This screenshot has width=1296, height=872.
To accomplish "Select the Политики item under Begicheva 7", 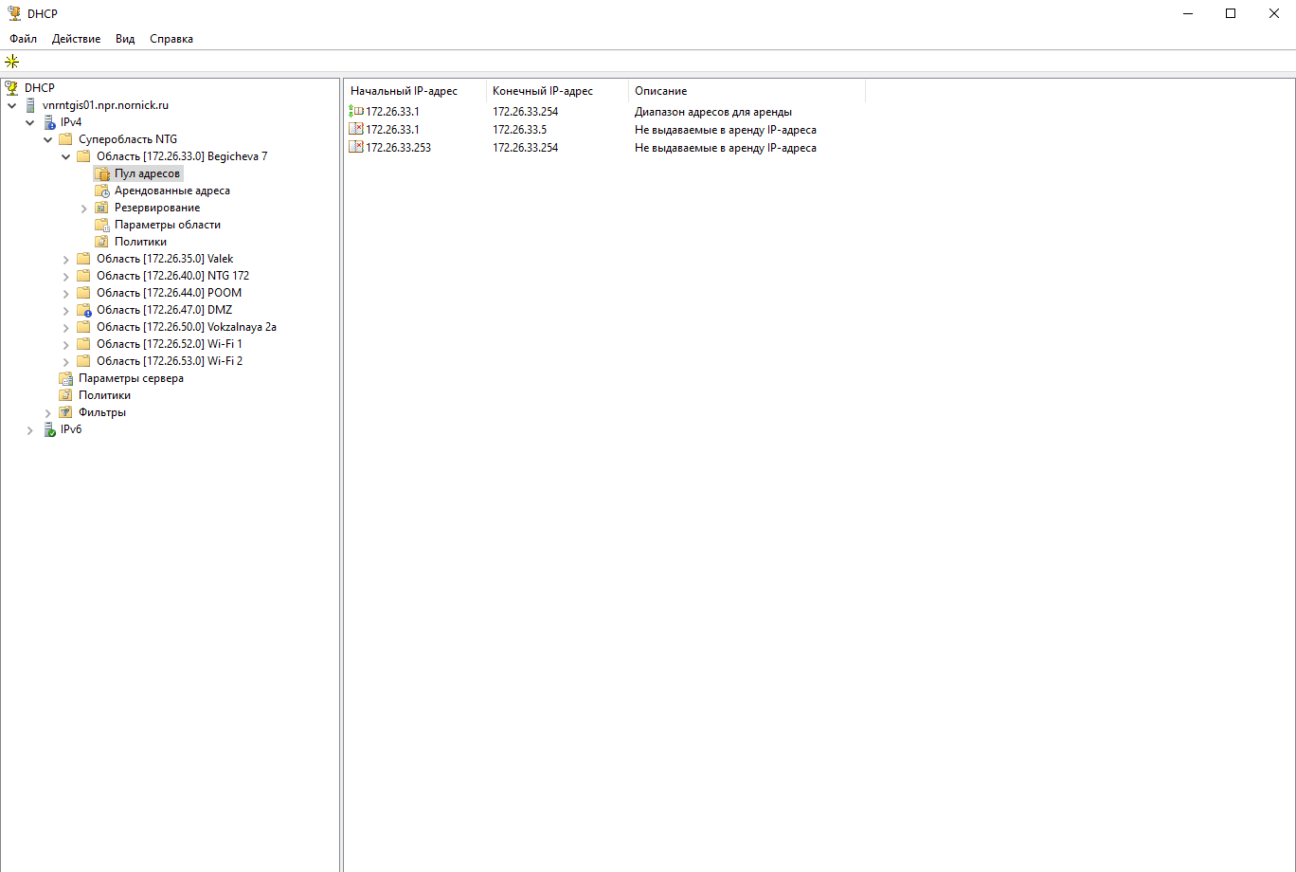I will 140,242.
